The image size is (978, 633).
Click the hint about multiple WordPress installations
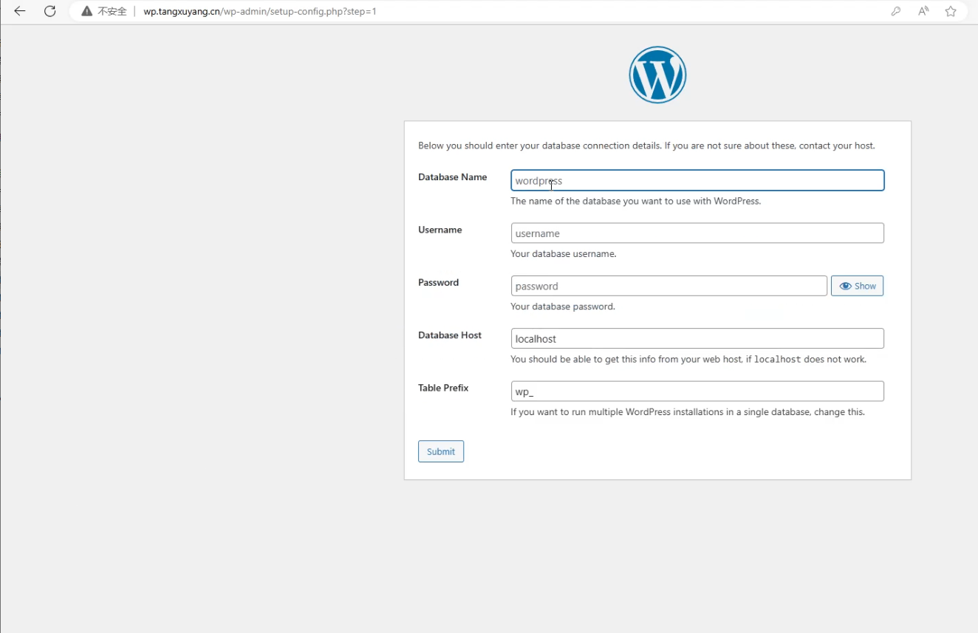(688, 412)
